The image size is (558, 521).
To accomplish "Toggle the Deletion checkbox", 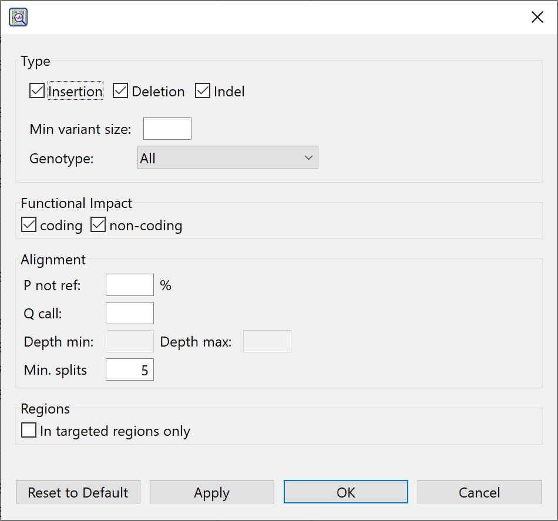I will coord(120,91).
